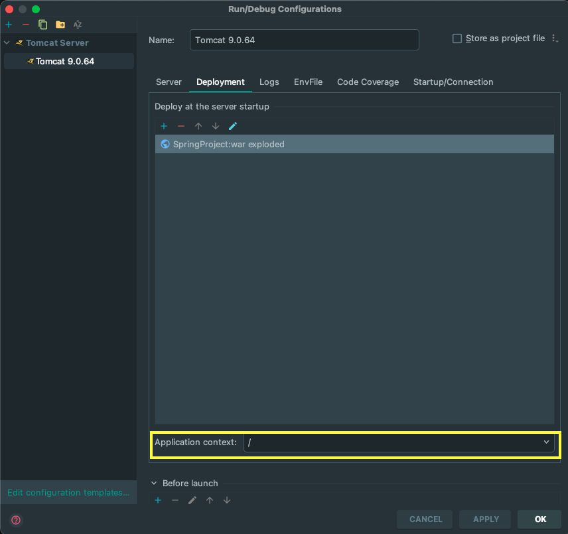The image size is (568, 534).
Task: Click the Tomcat Server group label
Action: pos(57,42)
